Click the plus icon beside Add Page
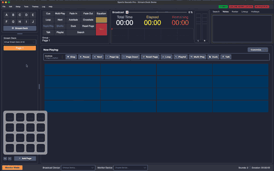Screen dimensions: 274x171 pos(5,158)
